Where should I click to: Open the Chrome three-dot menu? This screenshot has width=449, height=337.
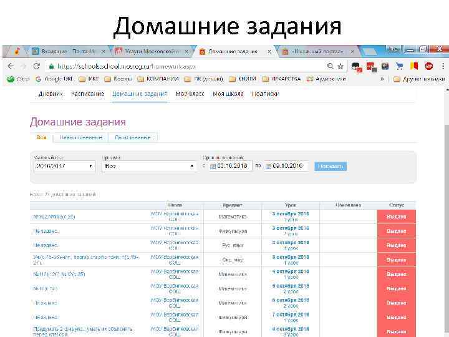[443, 66]
